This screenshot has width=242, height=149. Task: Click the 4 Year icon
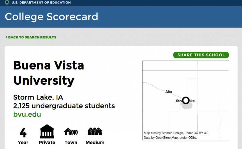23,133
